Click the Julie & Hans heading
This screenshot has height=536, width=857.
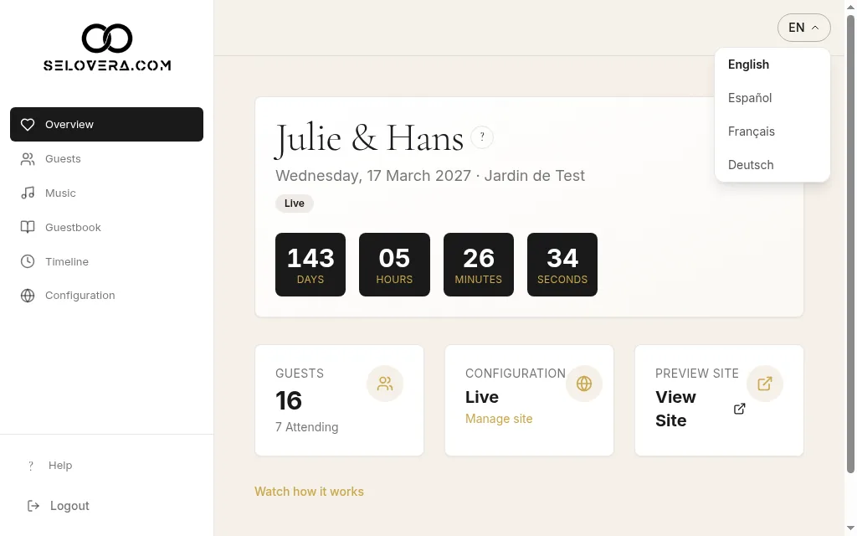(x=369, y=138)
